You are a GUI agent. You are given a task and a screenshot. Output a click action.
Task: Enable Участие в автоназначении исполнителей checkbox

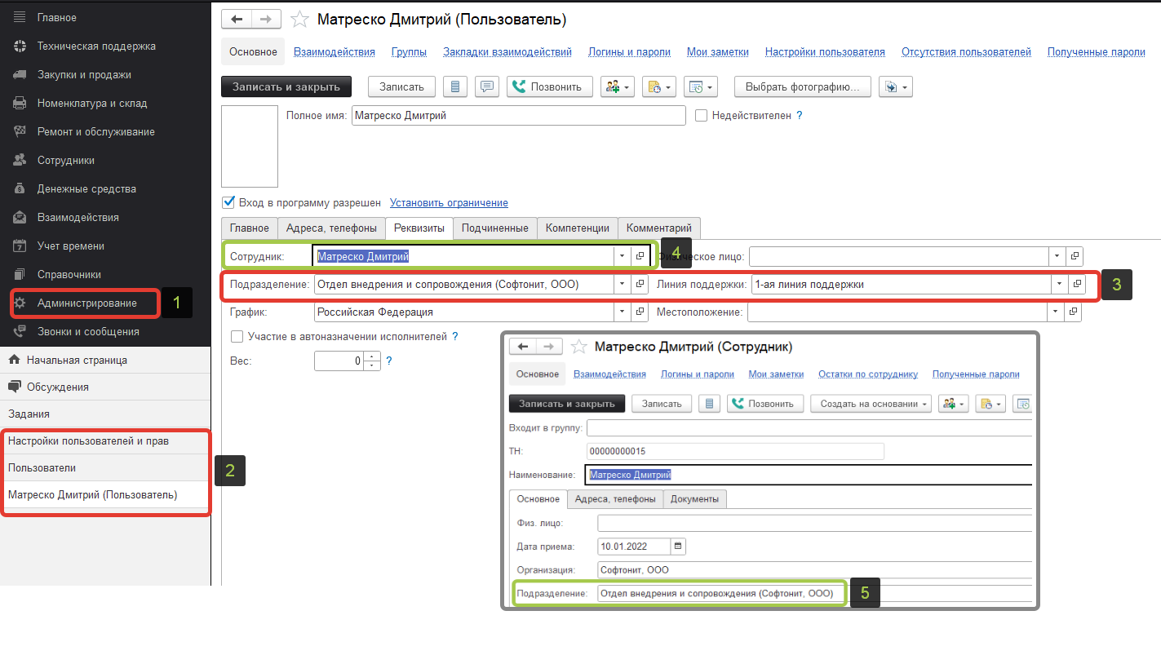tap(237, 336)
